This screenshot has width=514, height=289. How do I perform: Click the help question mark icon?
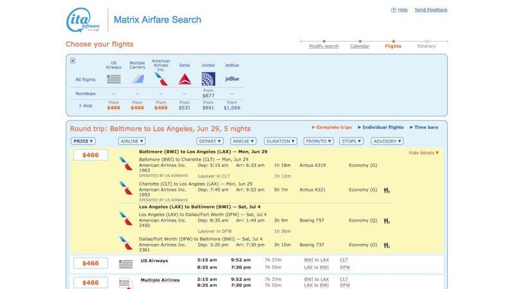pos(393,10)
